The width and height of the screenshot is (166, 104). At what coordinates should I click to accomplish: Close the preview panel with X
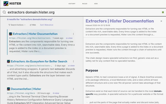[x=161, y=21]
